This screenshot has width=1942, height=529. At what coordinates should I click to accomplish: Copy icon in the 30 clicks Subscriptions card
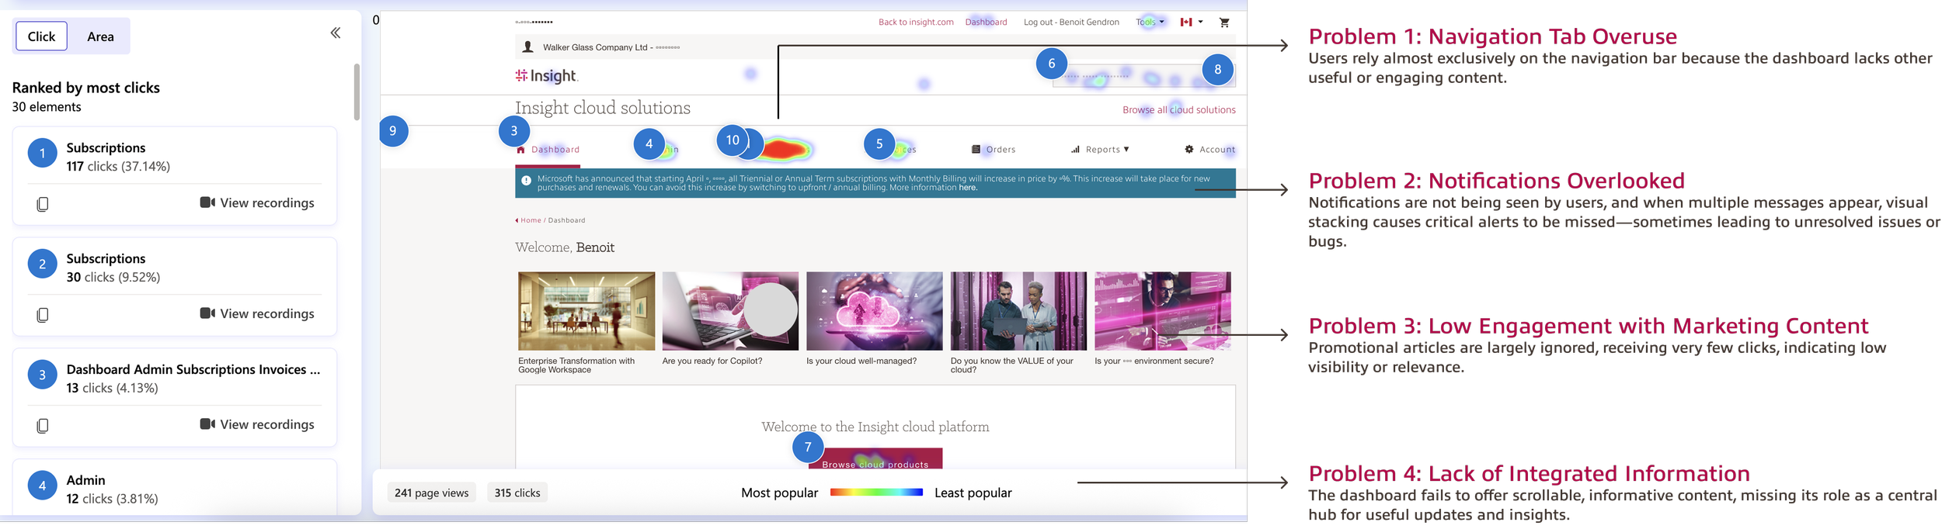(43, 315)
